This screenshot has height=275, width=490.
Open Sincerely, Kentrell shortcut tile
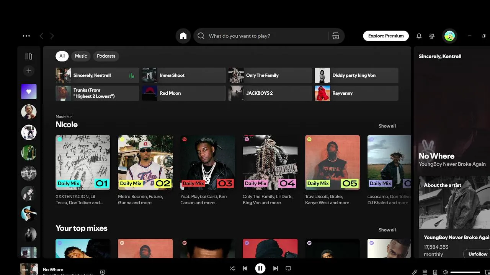click(x=97, y=76)
